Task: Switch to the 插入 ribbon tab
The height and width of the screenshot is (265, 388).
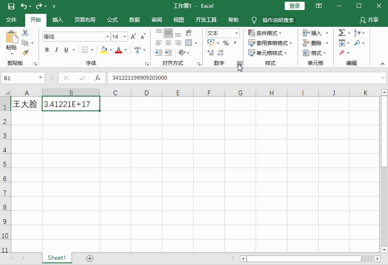Action: coord(58,19)
